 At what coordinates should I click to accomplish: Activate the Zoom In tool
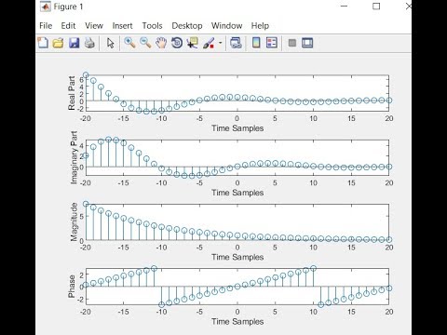(129, 43)
